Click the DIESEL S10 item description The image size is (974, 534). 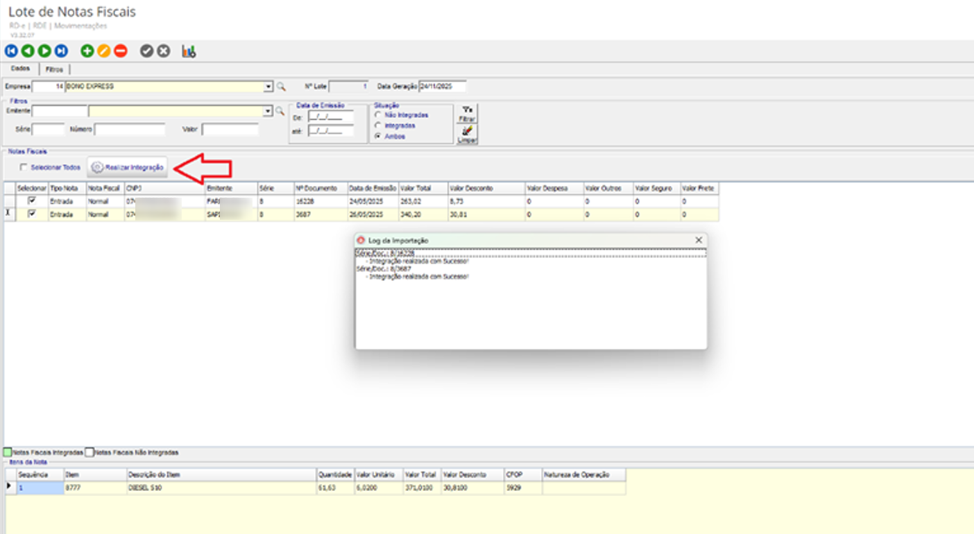[221, 488]
